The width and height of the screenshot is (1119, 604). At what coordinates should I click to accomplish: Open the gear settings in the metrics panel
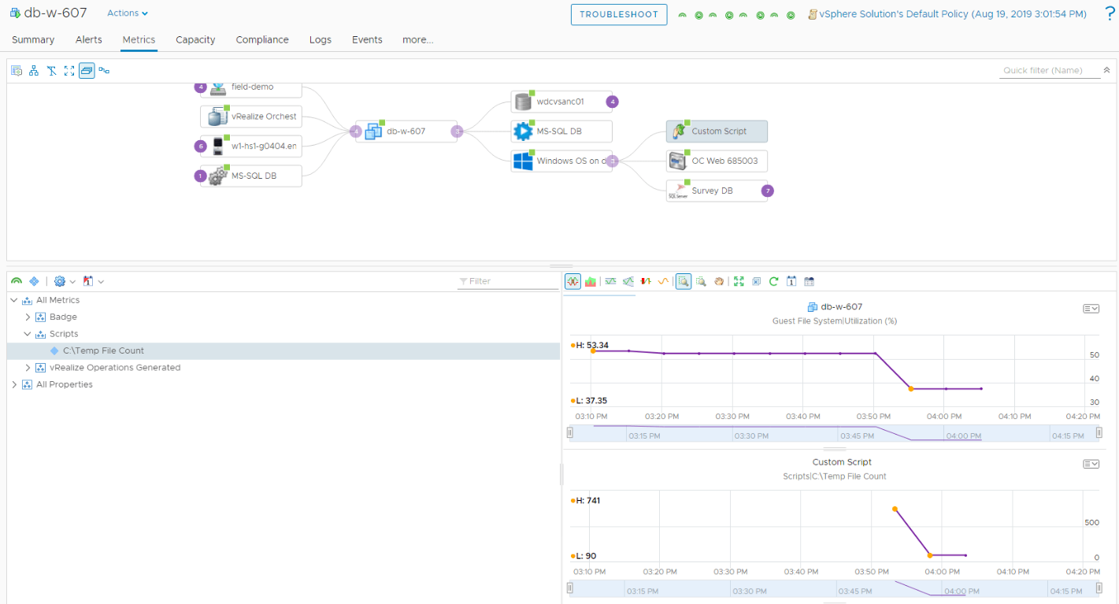pos(60,281)
